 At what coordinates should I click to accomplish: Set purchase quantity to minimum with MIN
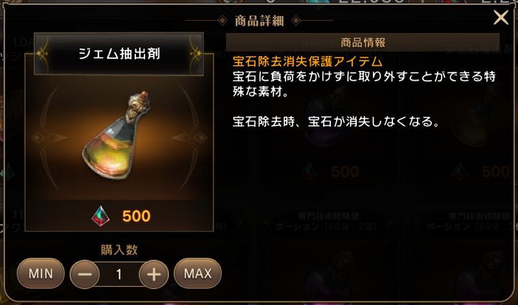[41, 273]
